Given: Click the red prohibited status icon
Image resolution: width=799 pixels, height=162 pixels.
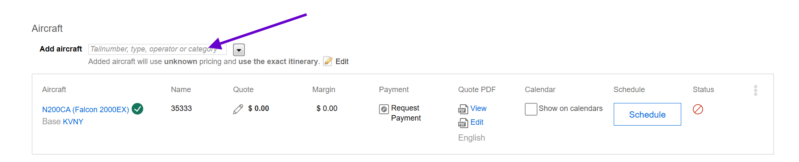Looking at the screenshot, I should point(698,109).
